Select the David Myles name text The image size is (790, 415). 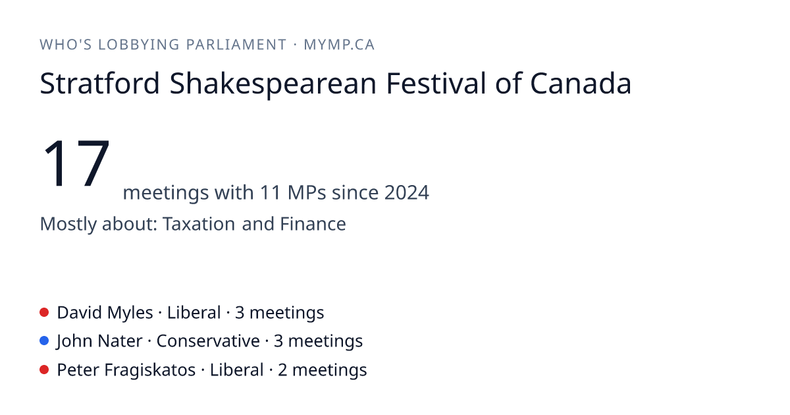click(x=105, y=312)
